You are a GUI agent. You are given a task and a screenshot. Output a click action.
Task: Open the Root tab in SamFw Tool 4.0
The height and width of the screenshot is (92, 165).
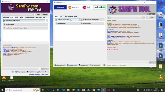tap(75, 16)
